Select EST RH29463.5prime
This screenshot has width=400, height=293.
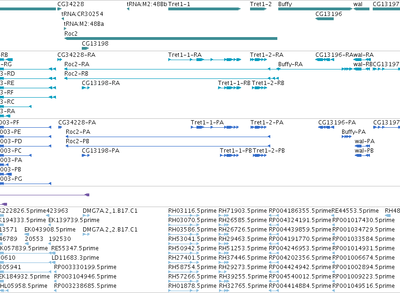243,239
